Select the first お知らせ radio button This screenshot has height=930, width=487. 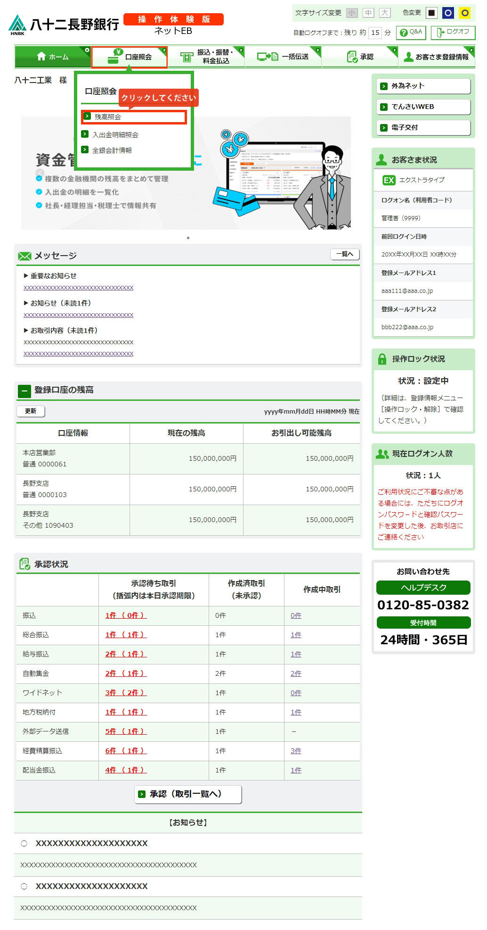tap(24, 844)
